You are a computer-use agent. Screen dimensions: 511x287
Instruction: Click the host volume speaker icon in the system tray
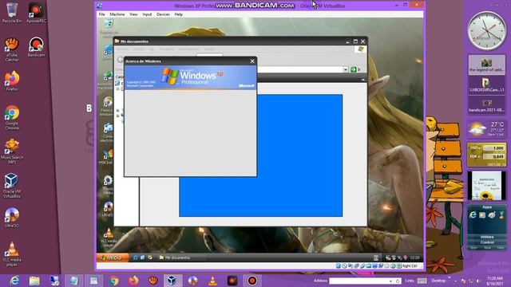click(479, 281)
